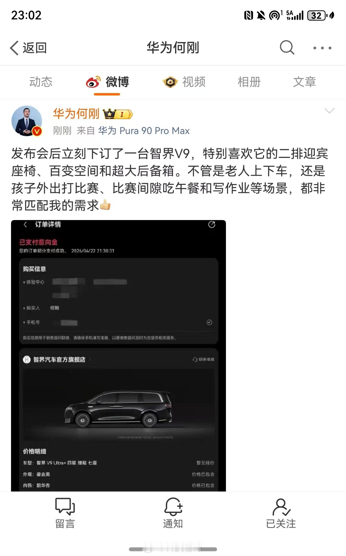
Task: Expand 智界汽车官方旗舰店 store arrow
Action: click(90, 360)
